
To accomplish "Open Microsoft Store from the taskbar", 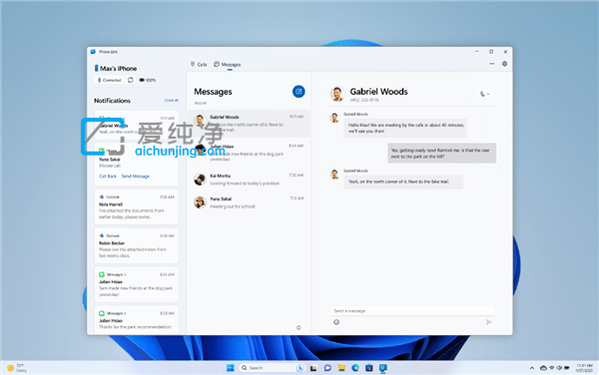I will (x=369, y=368).
